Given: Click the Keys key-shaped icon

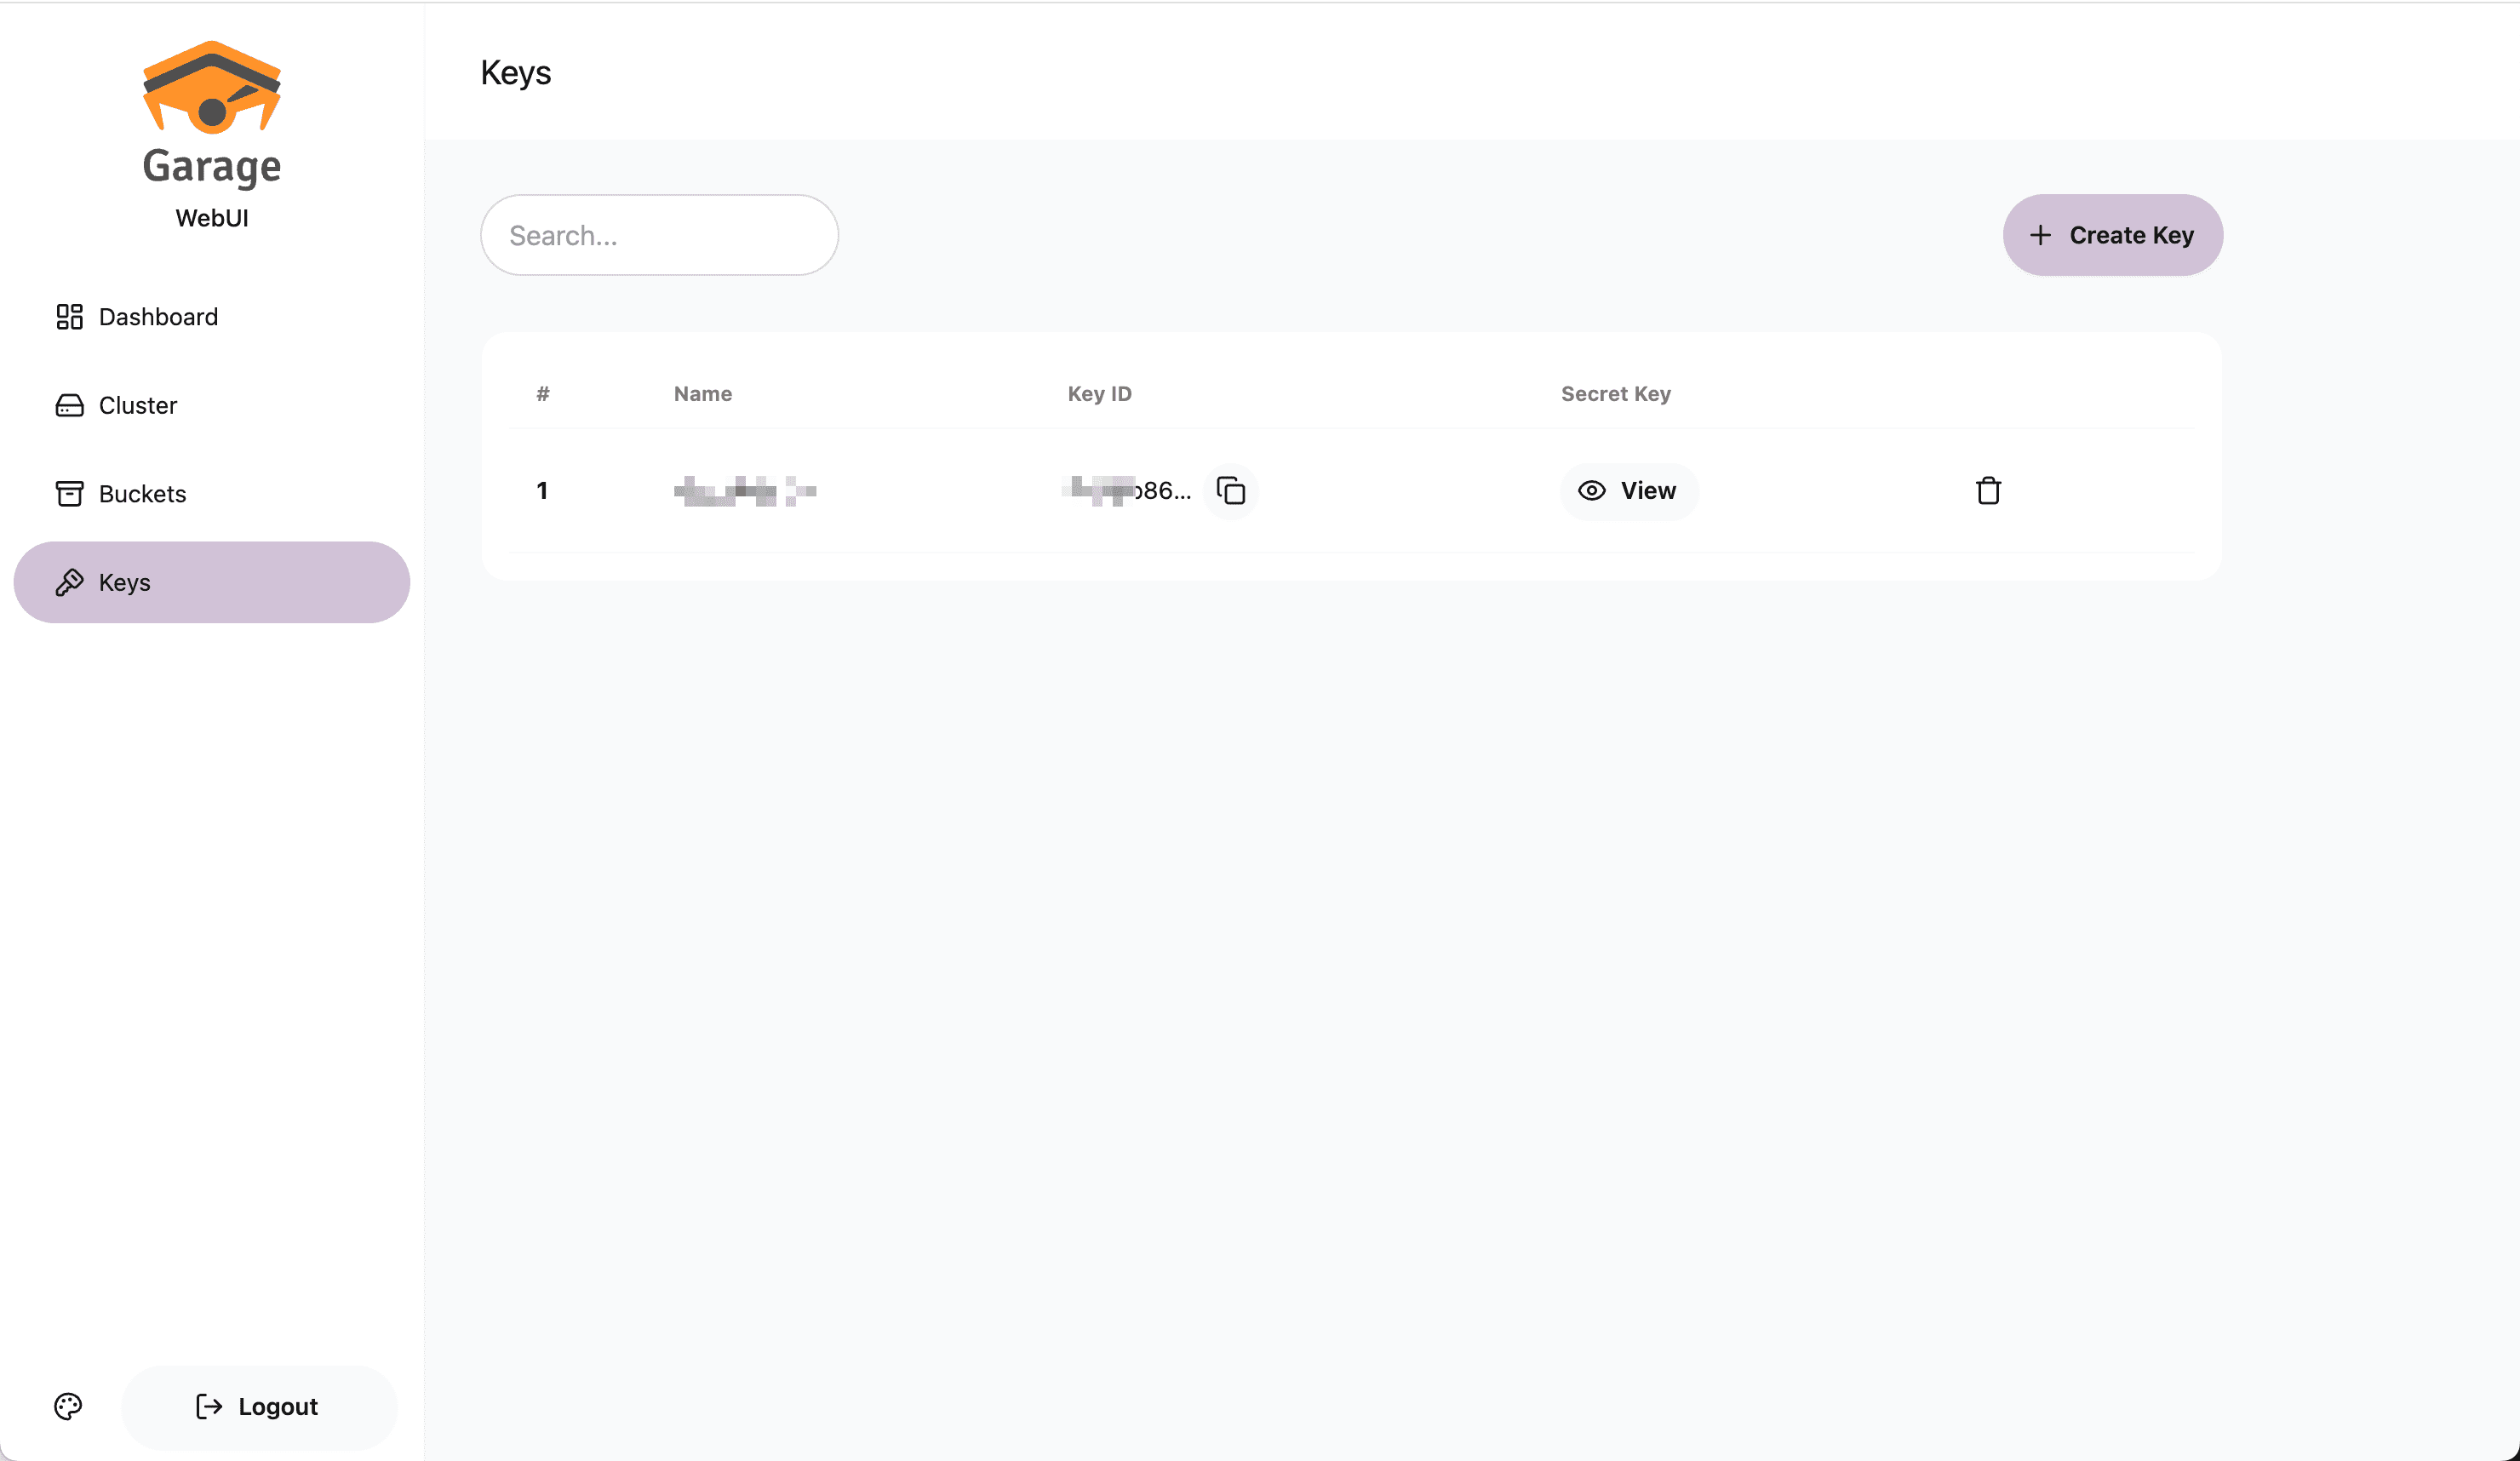Looking at the screenshot, I should point(69,582).
